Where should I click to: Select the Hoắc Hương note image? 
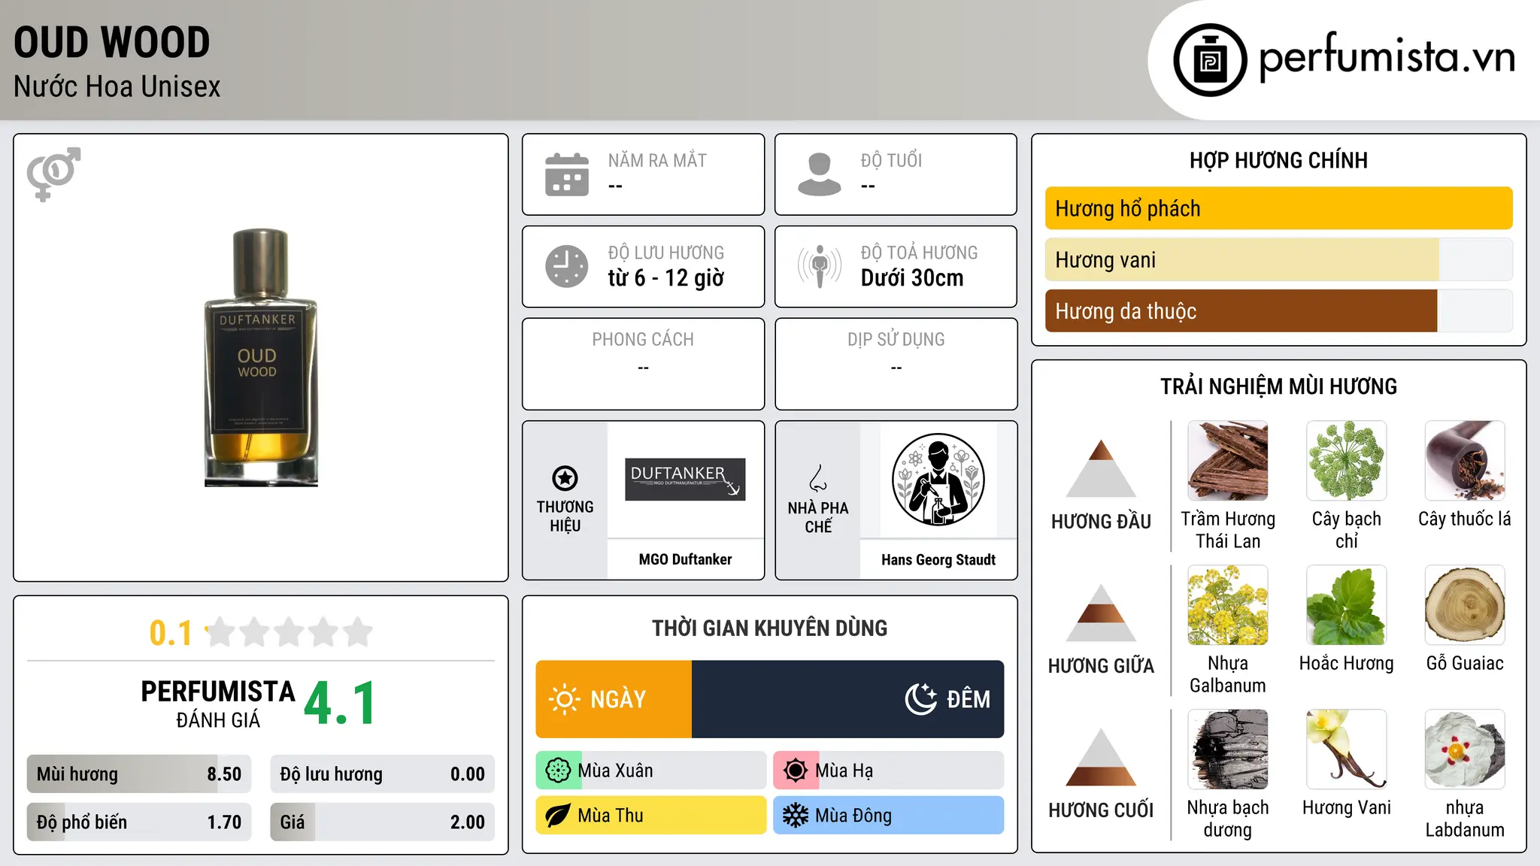pos(1347,605)
